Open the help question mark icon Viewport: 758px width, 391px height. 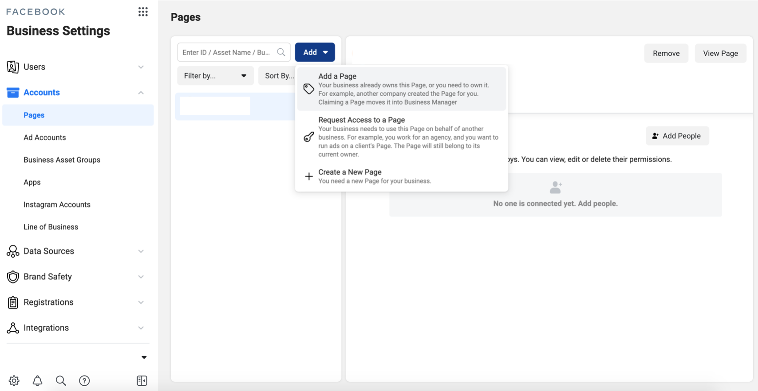tap(84, 381)
